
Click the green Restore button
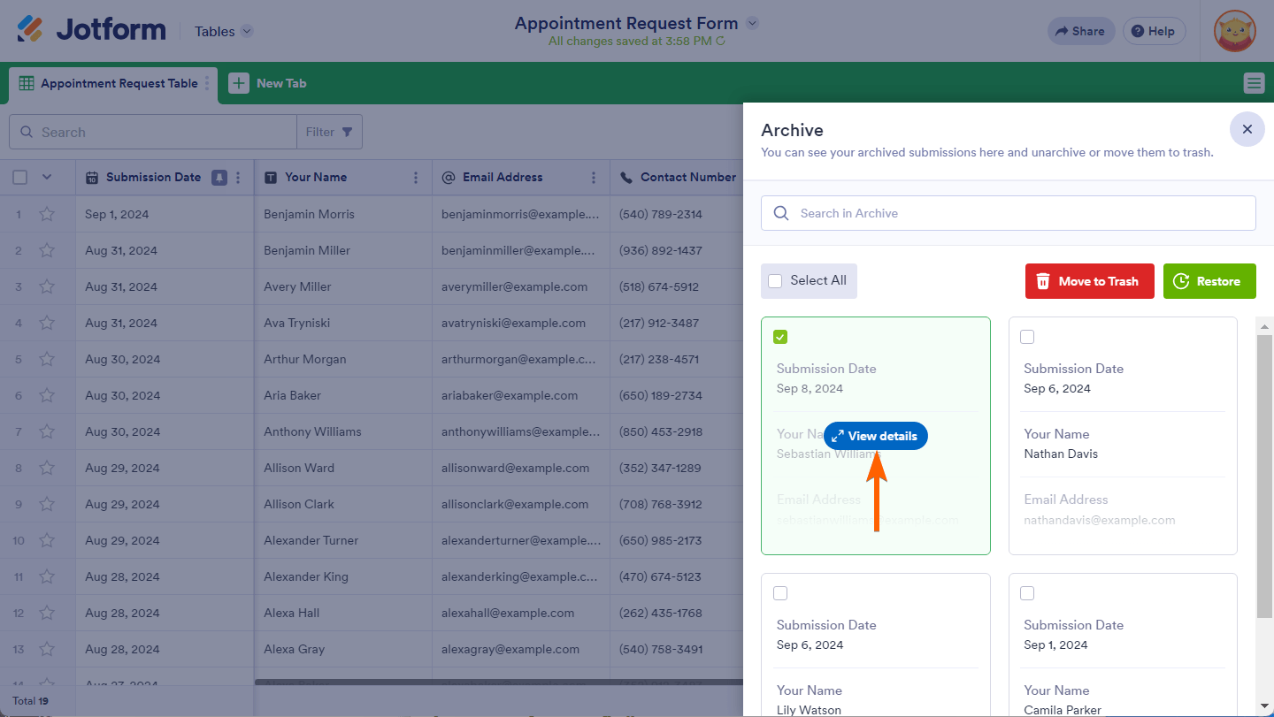[1209, 281]
